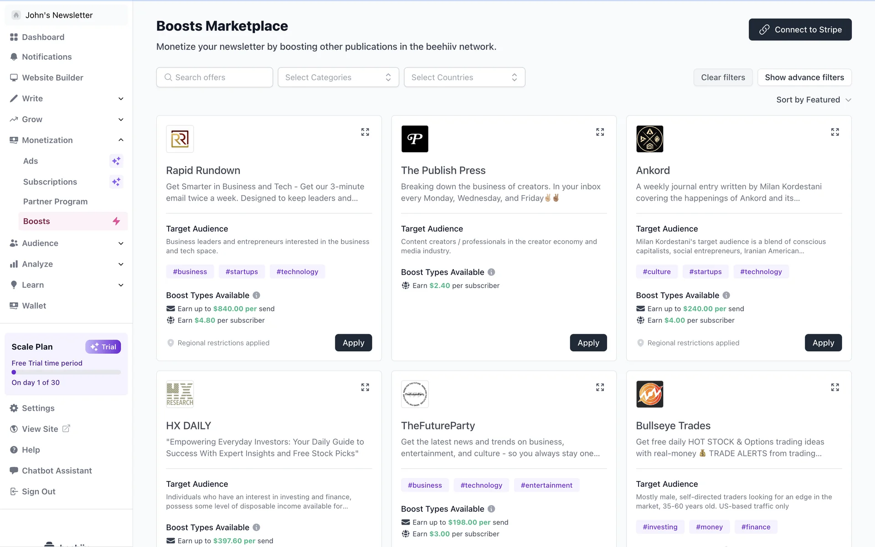Open the Select Categories dropdown
This screenshot has height=547, width=875.
click(338, 77)
